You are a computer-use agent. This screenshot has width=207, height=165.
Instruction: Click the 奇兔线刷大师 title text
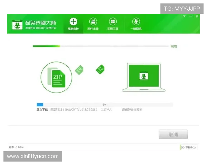click(40, 23)
